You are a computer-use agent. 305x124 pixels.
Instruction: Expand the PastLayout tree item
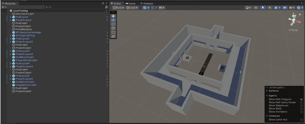coord(11,17)
